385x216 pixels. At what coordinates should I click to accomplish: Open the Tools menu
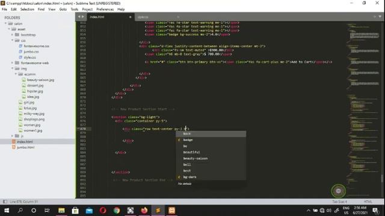point(75,10)
